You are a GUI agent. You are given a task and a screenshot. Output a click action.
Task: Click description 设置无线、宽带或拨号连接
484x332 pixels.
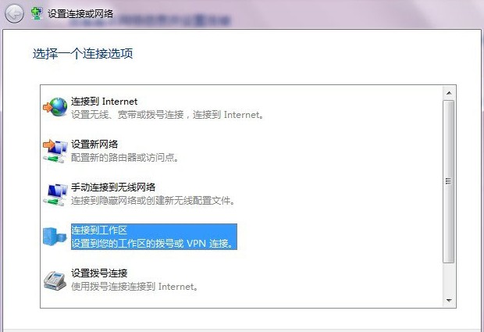[127, 115]
